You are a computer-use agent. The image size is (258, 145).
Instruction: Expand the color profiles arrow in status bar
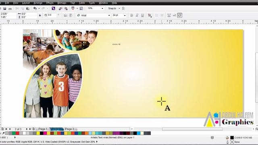click(x=97, y=141)
